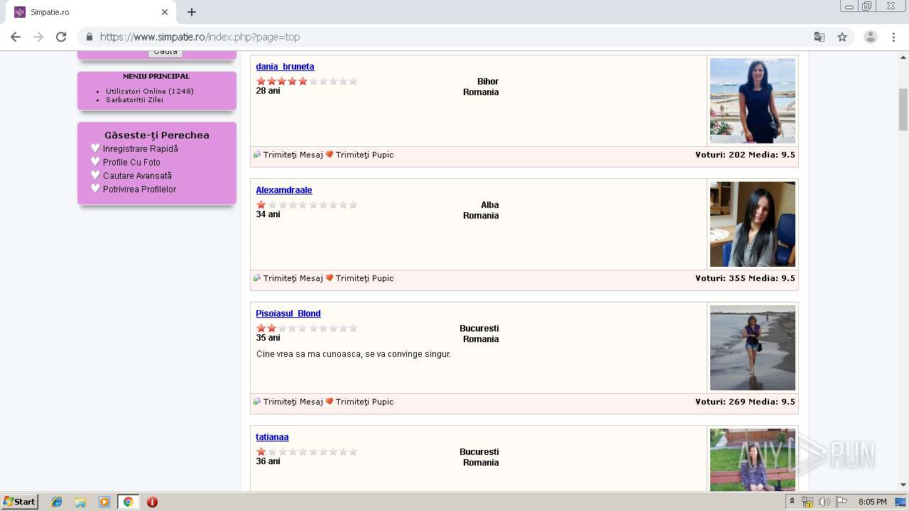Viewport: 909px width, 511px height.
Task: Click the padlock site info icon
Action: pyautogui.click(x=89, y=37)
